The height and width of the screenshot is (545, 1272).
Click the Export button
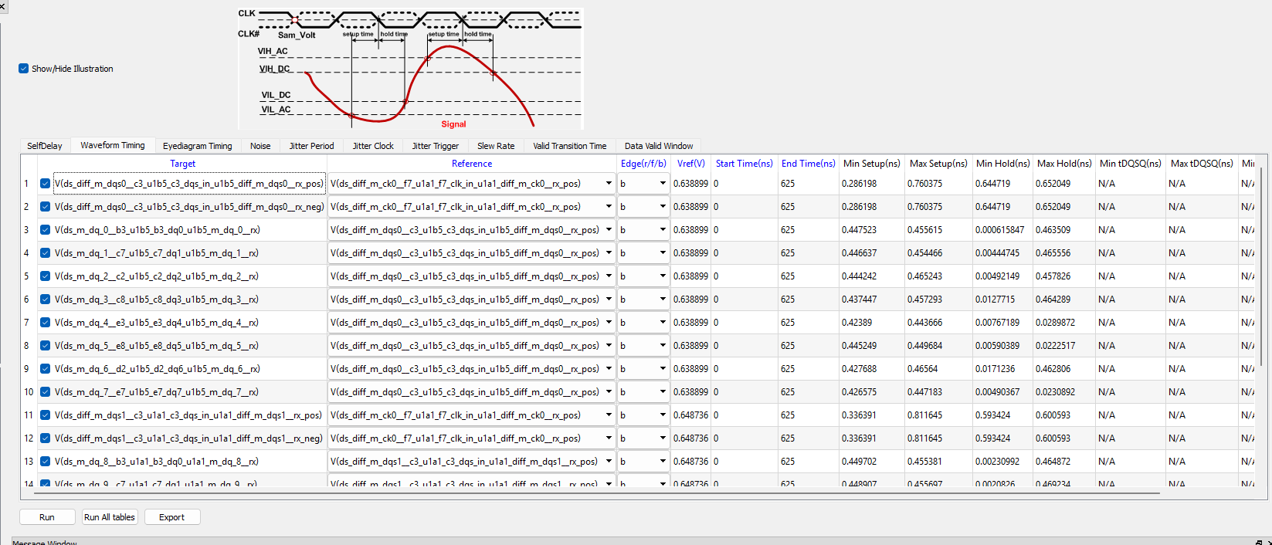(x=171, y=517)
